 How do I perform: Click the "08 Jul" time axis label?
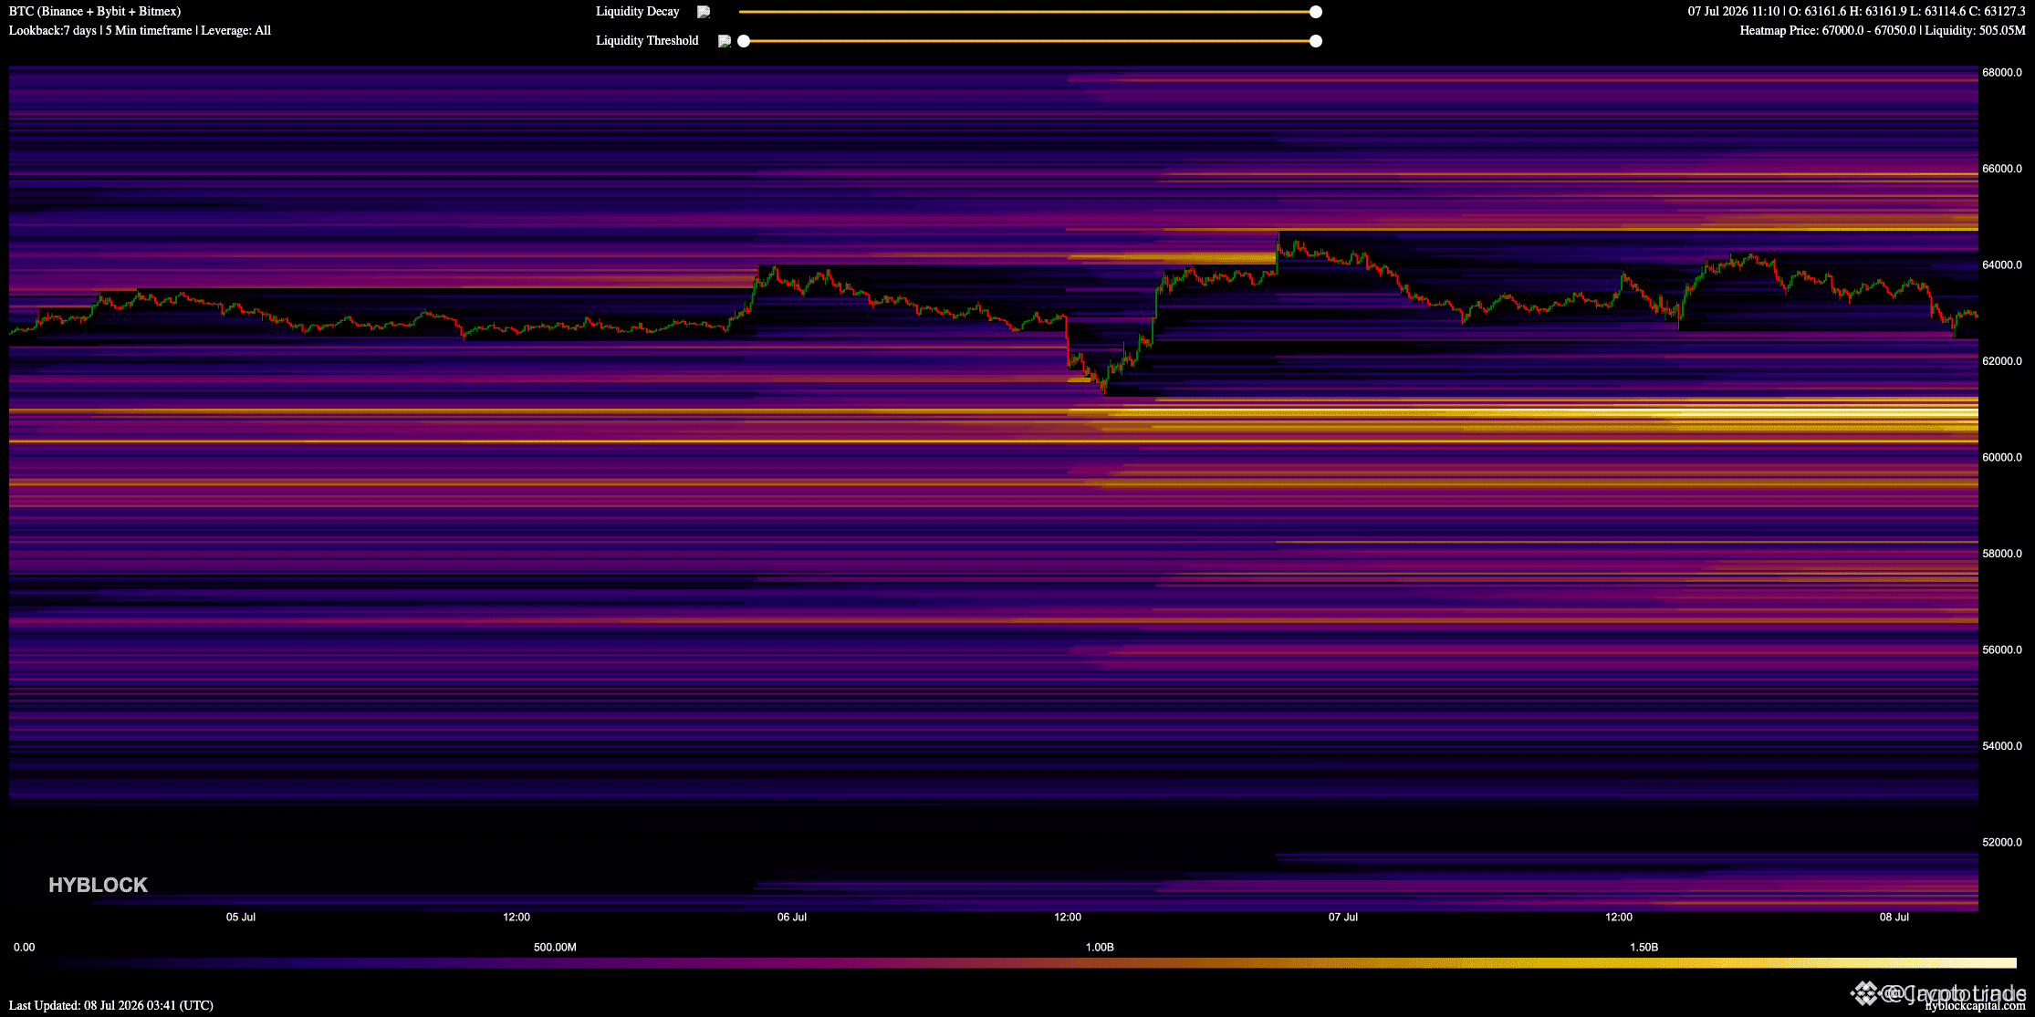coord(1894,918)
